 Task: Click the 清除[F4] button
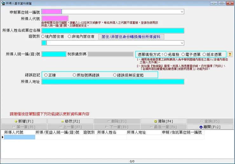tap(164, 121)
